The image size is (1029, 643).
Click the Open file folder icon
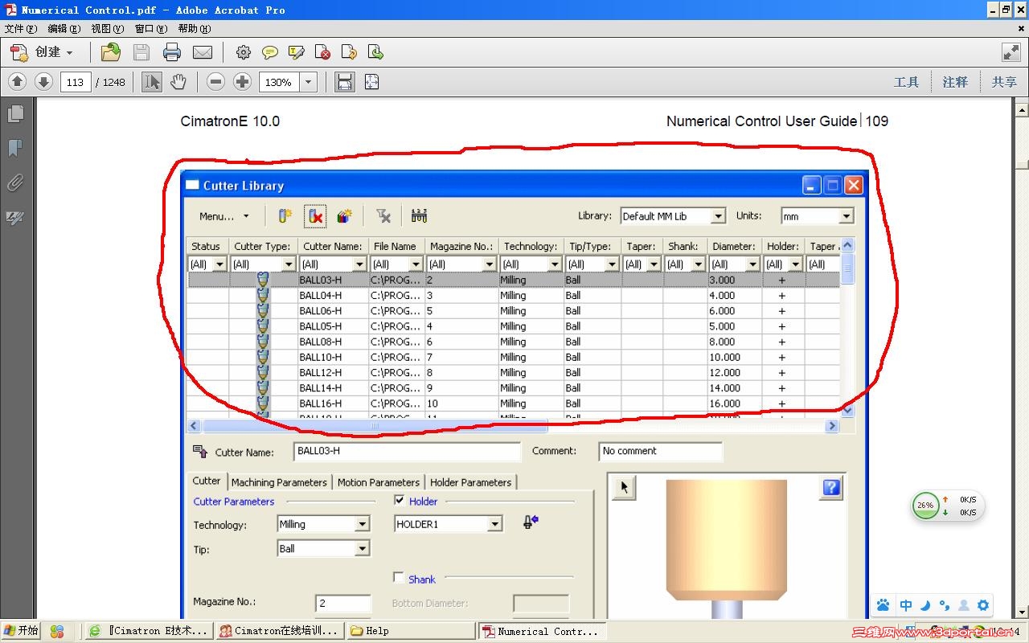[x=110, y=52]
